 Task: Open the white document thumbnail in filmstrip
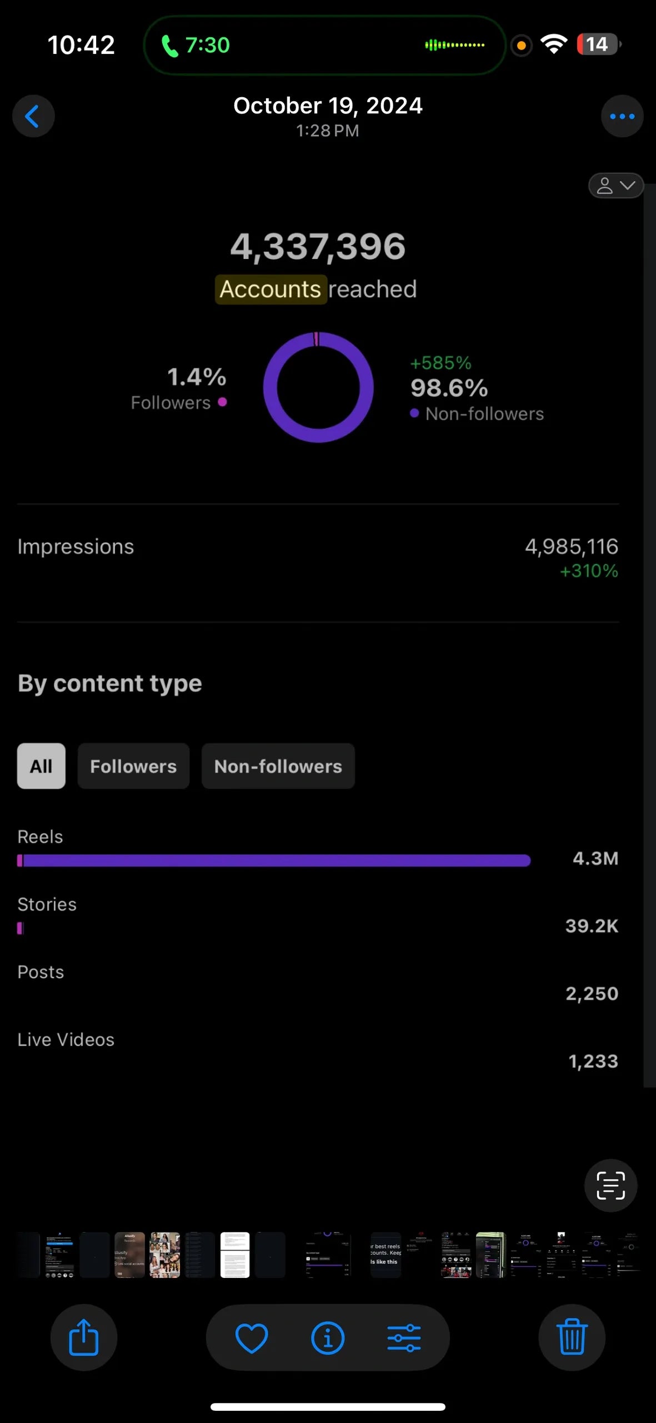pos(235,1255)
